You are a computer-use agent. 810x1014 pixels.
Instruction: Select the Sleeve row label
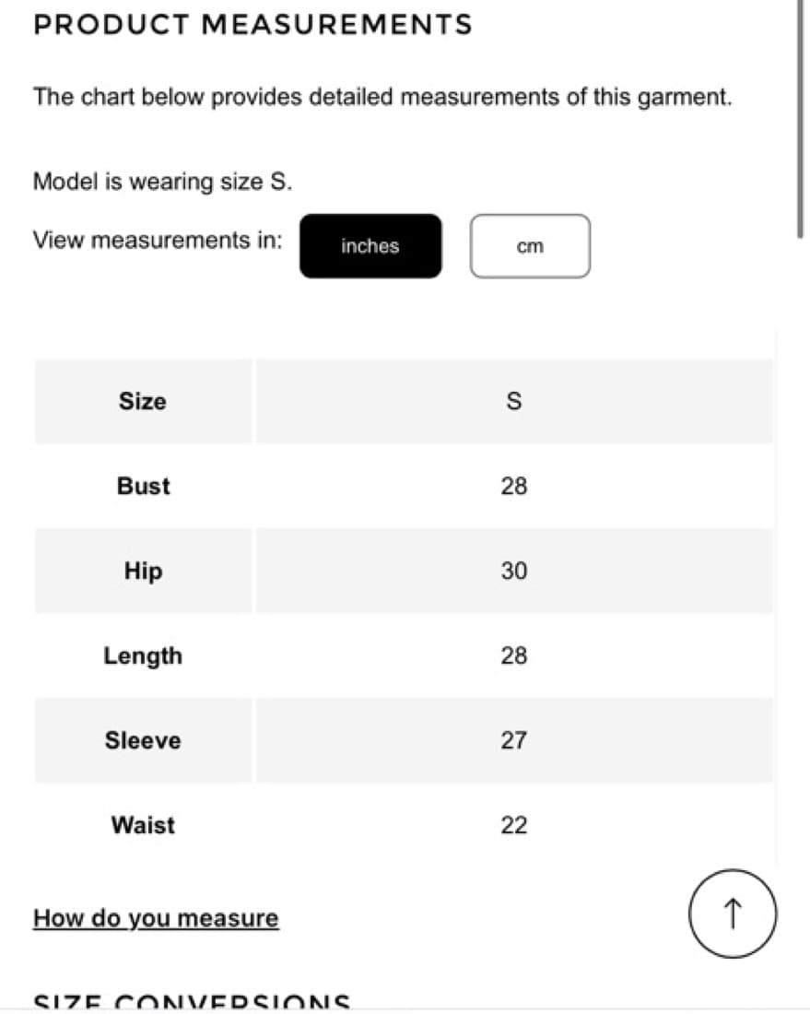click(x=143, y=740)
